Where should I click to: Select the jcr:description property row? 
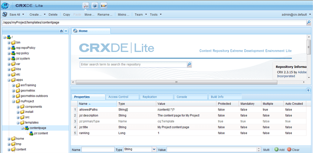coord(189,115)
